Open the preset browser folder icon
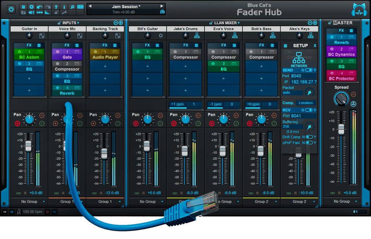 point(24,13)
